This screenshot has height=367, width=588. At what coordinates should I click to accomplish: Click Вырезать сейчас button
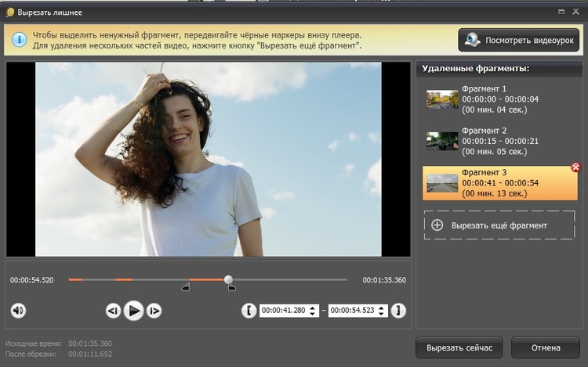(x=459, y=347)
